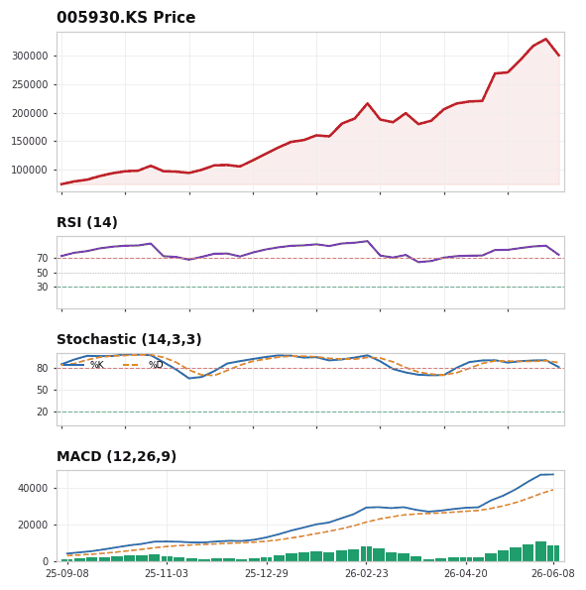Click the 26-06-08 date label
This screenshot has height=590, width=586.
tap(553, 574)
